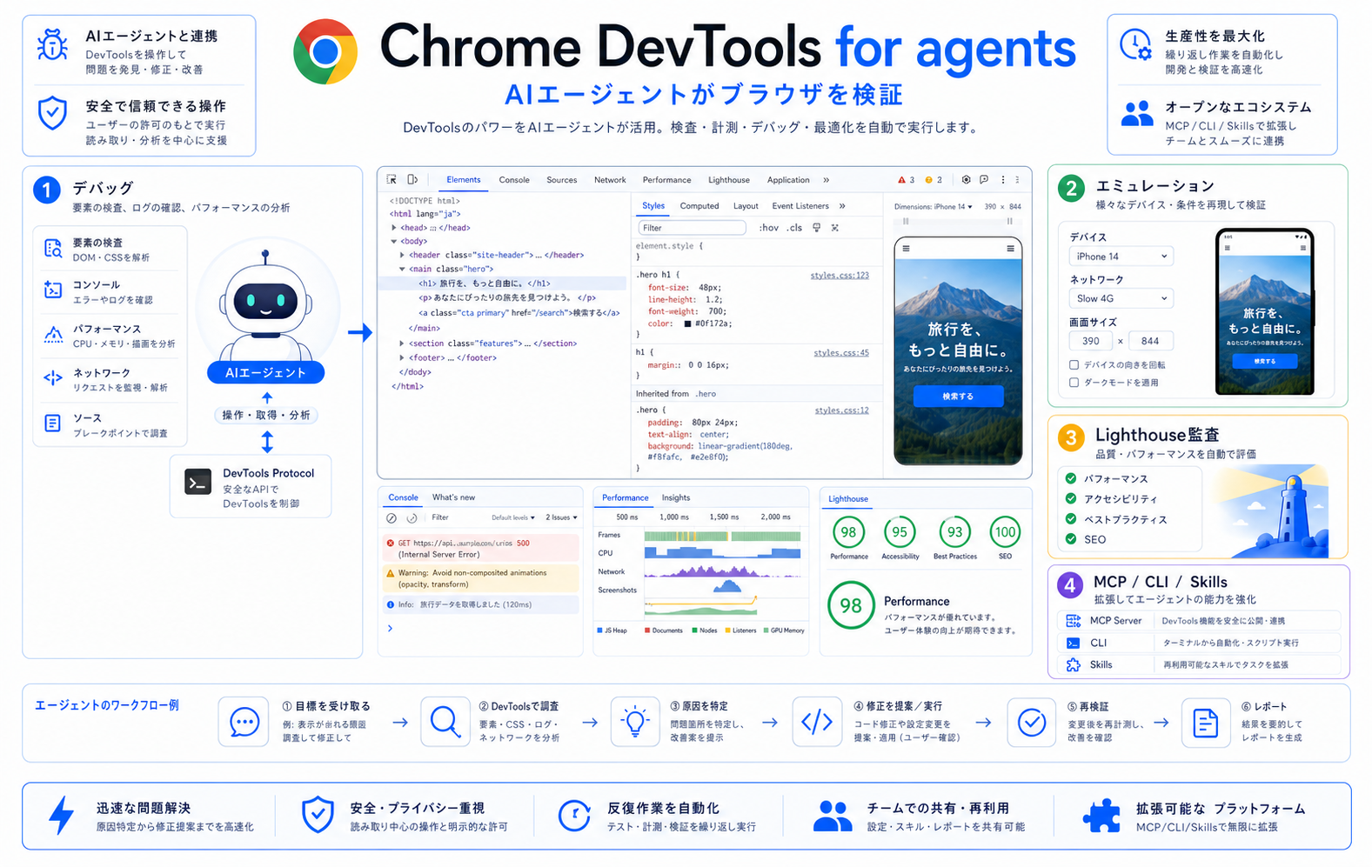Open the orange warning count indicator
This screenshot has height=867, width=1372.
[x=934, y=180]
